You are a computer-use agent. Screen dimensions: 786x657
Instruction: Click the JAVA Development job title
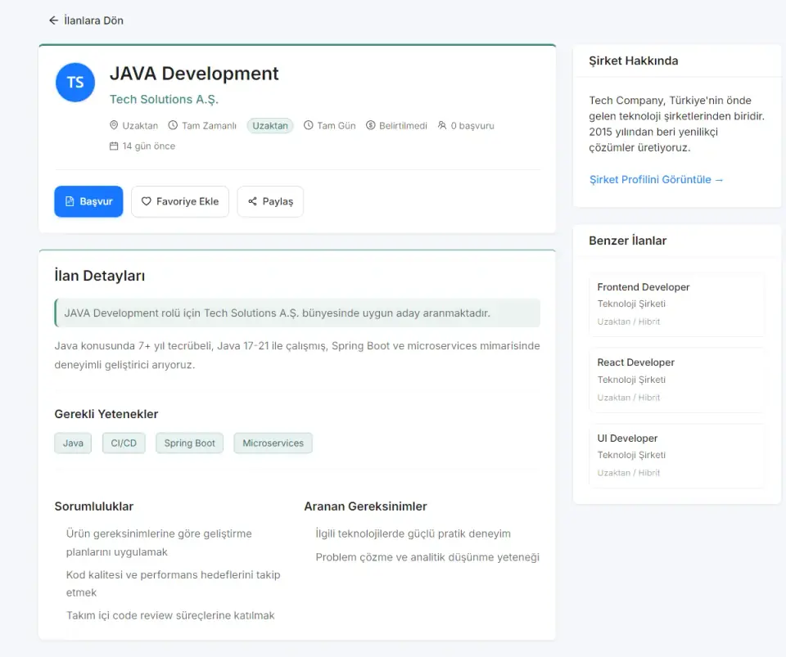(x=194, y=74)
